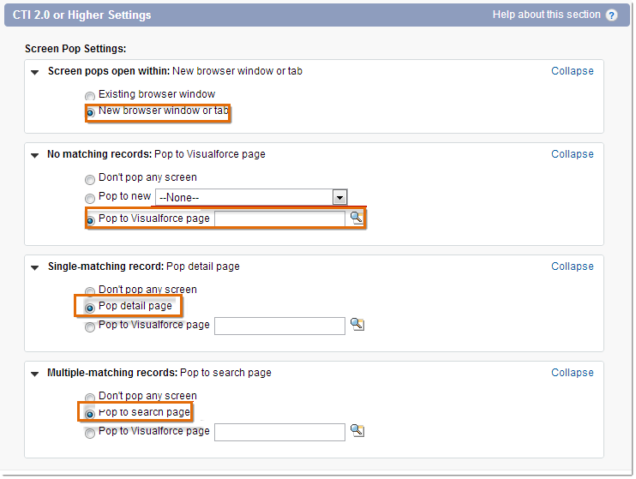Open Visualforce page lookup for Multiple-matching records
The height and width of the screenshot is (479, 636).
[x=357, y=430]
